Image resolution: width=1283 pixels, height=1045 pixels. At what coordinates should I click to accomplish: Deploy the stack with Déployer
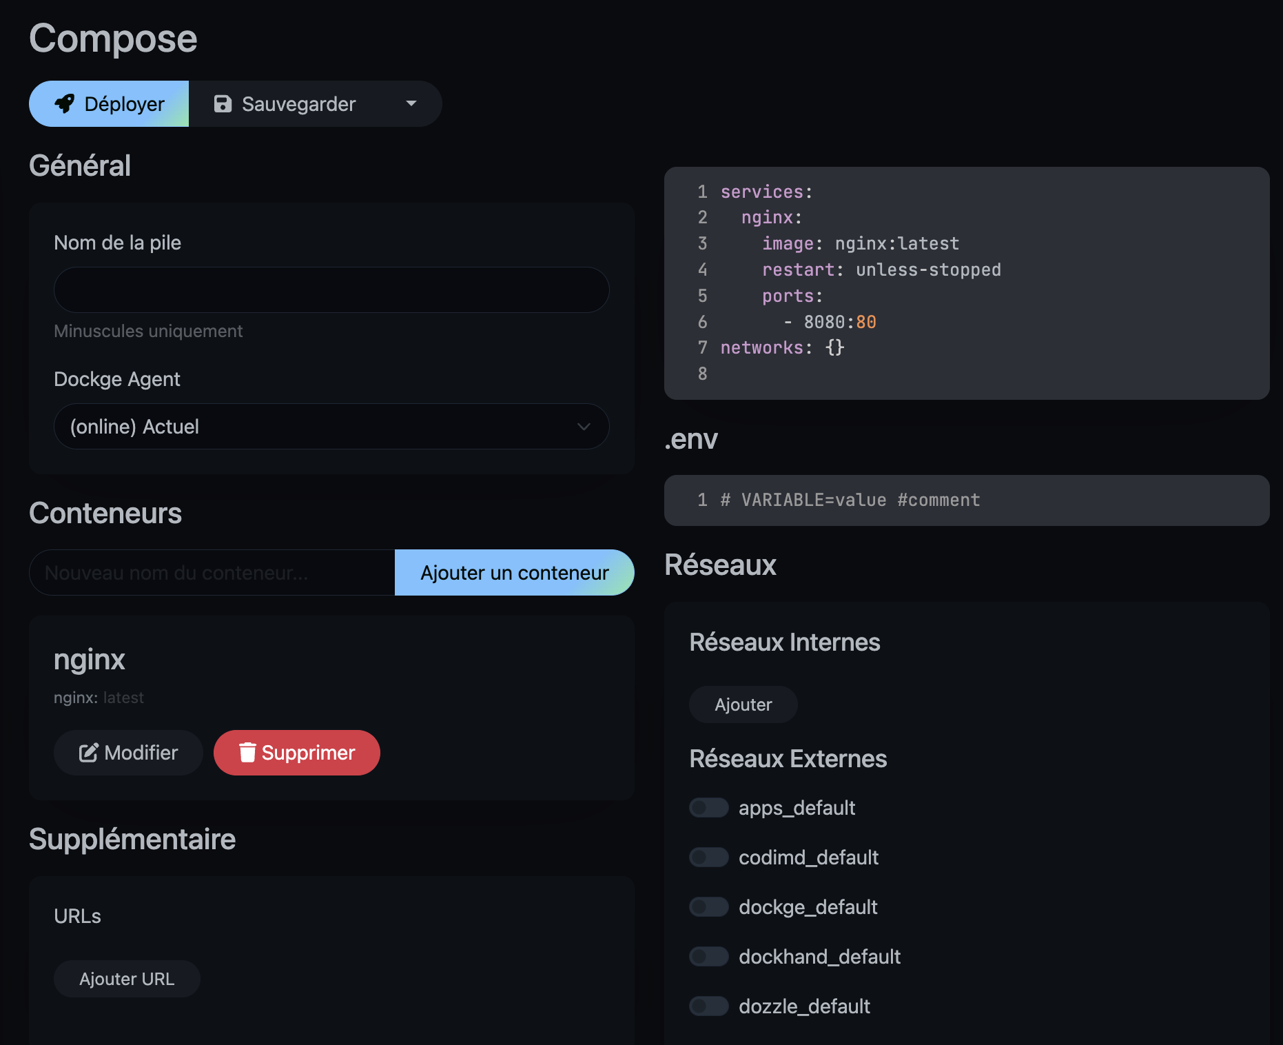[108, 103]
